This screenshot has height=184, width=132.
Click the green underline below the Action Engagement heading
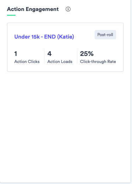coord(11,15)
